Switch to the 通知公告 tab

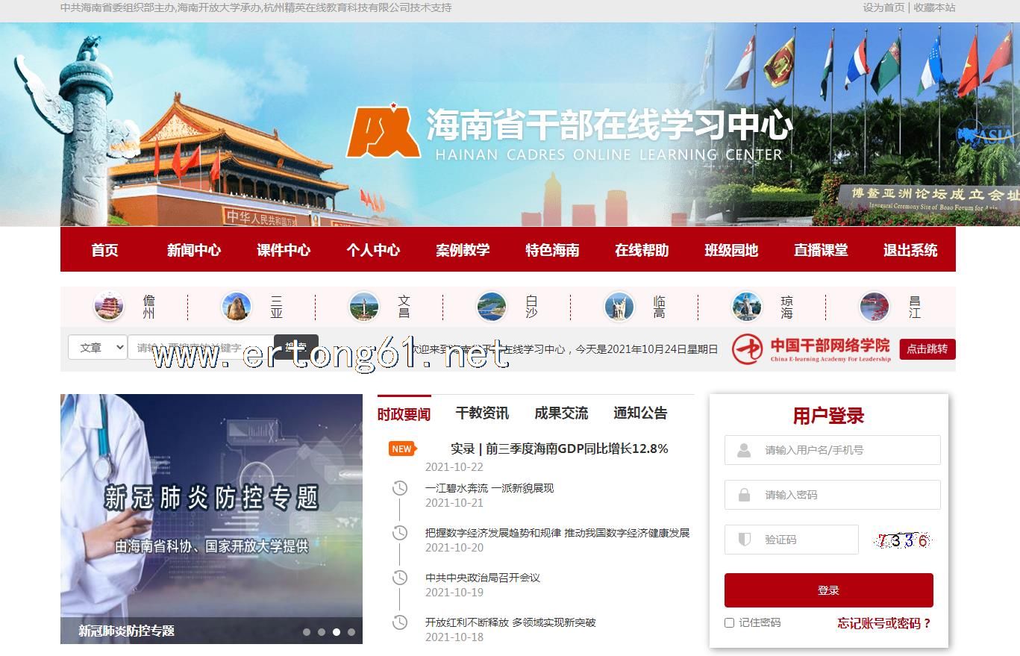640,413
